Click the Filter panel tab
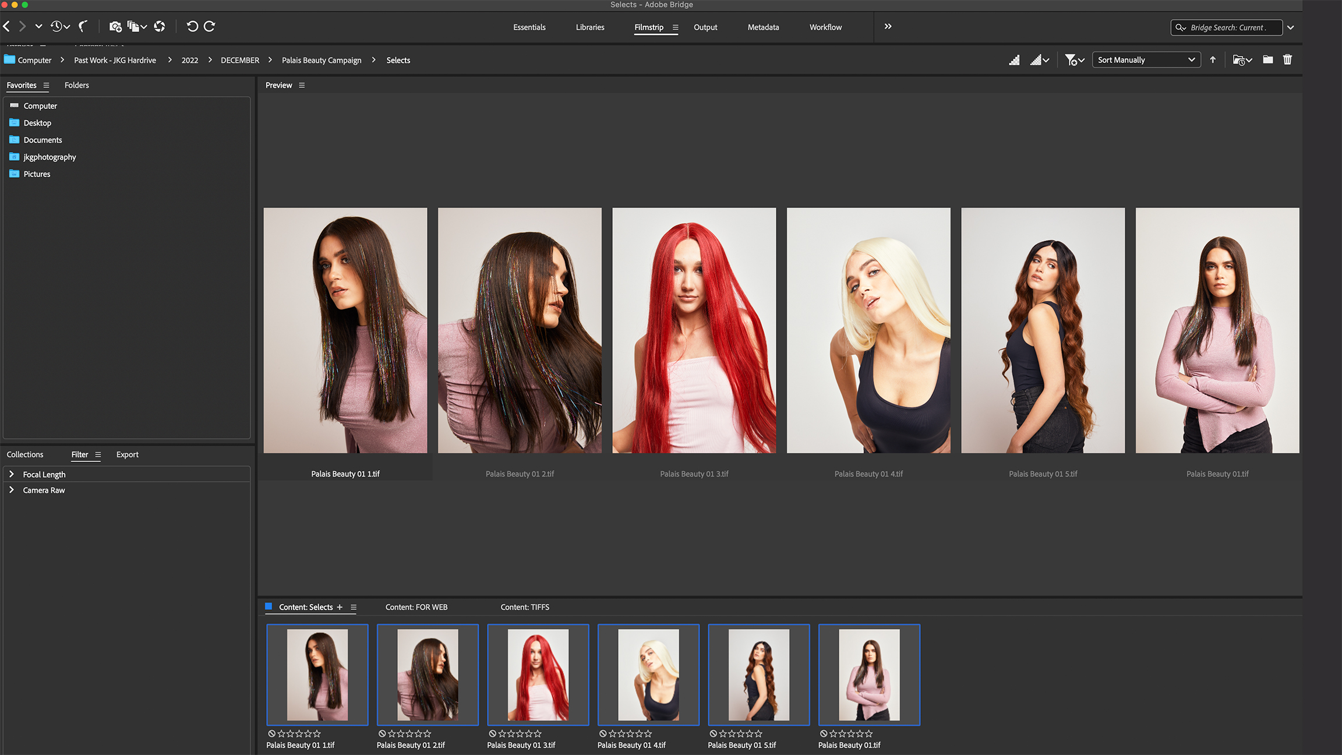1342x755 pixels. coord(79,454)
